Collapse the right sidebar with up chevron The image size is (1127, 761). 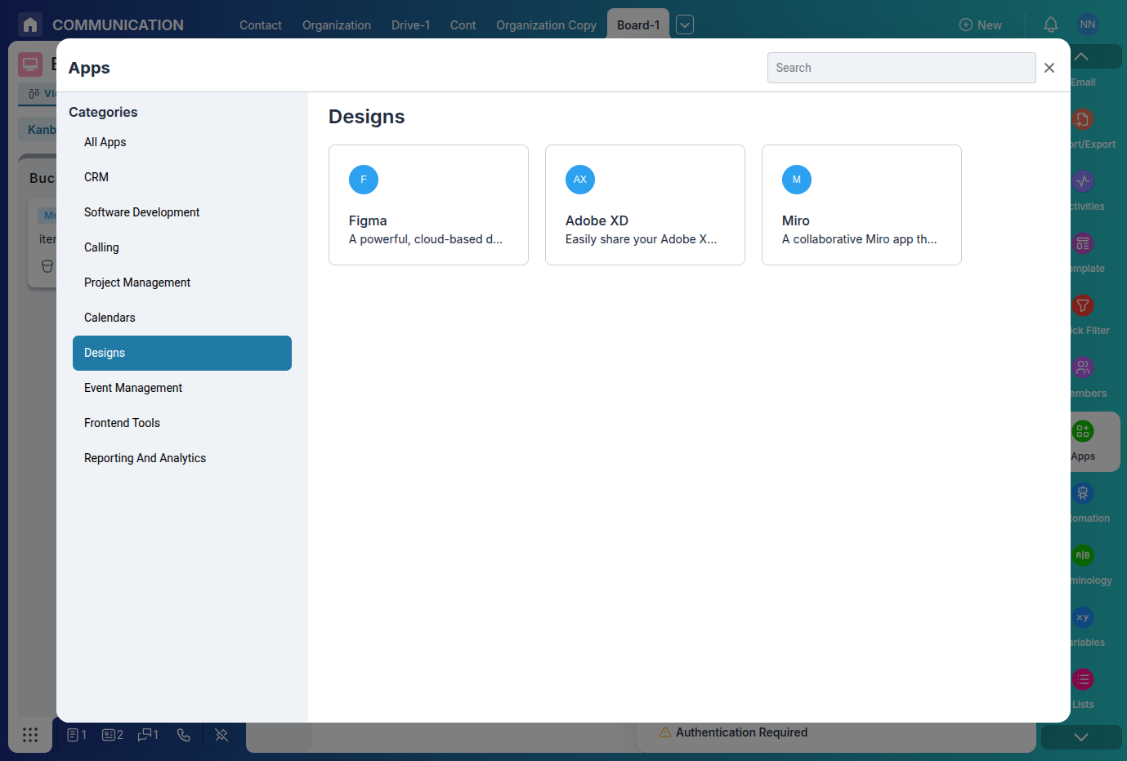click(x=1080, y=56)
